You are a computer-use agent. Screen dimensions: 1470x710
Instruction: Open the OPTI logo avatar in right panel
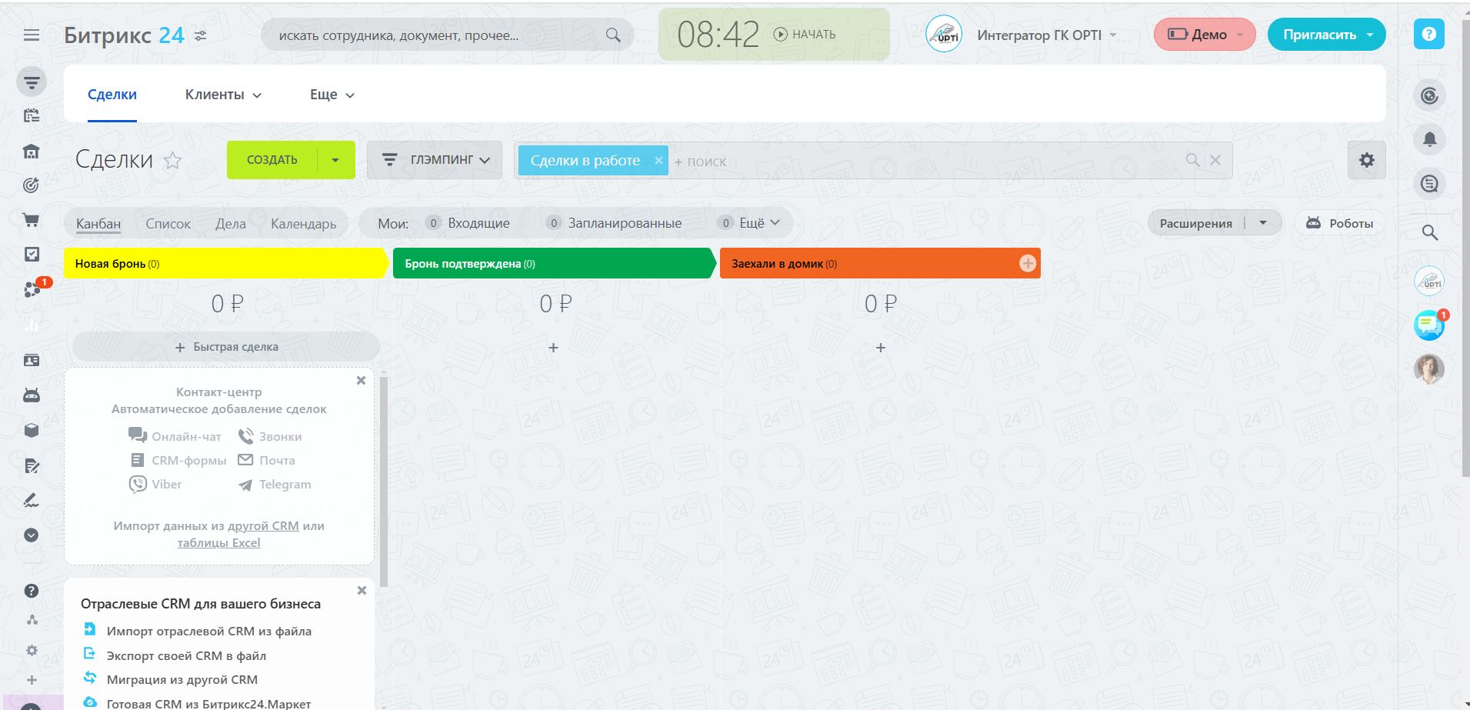[1429, 281]
